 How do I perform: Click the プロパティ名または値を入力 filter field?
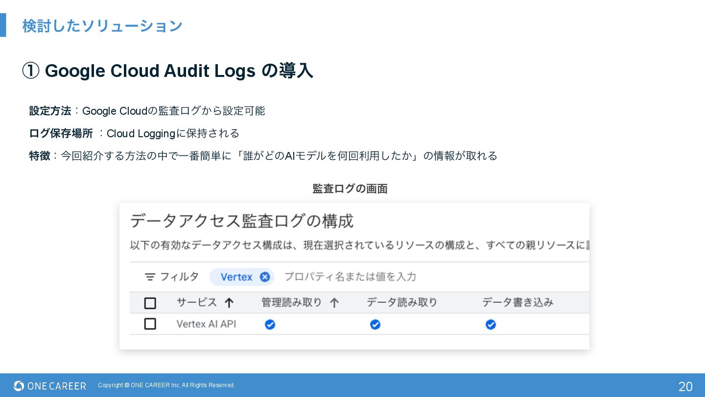350,277
